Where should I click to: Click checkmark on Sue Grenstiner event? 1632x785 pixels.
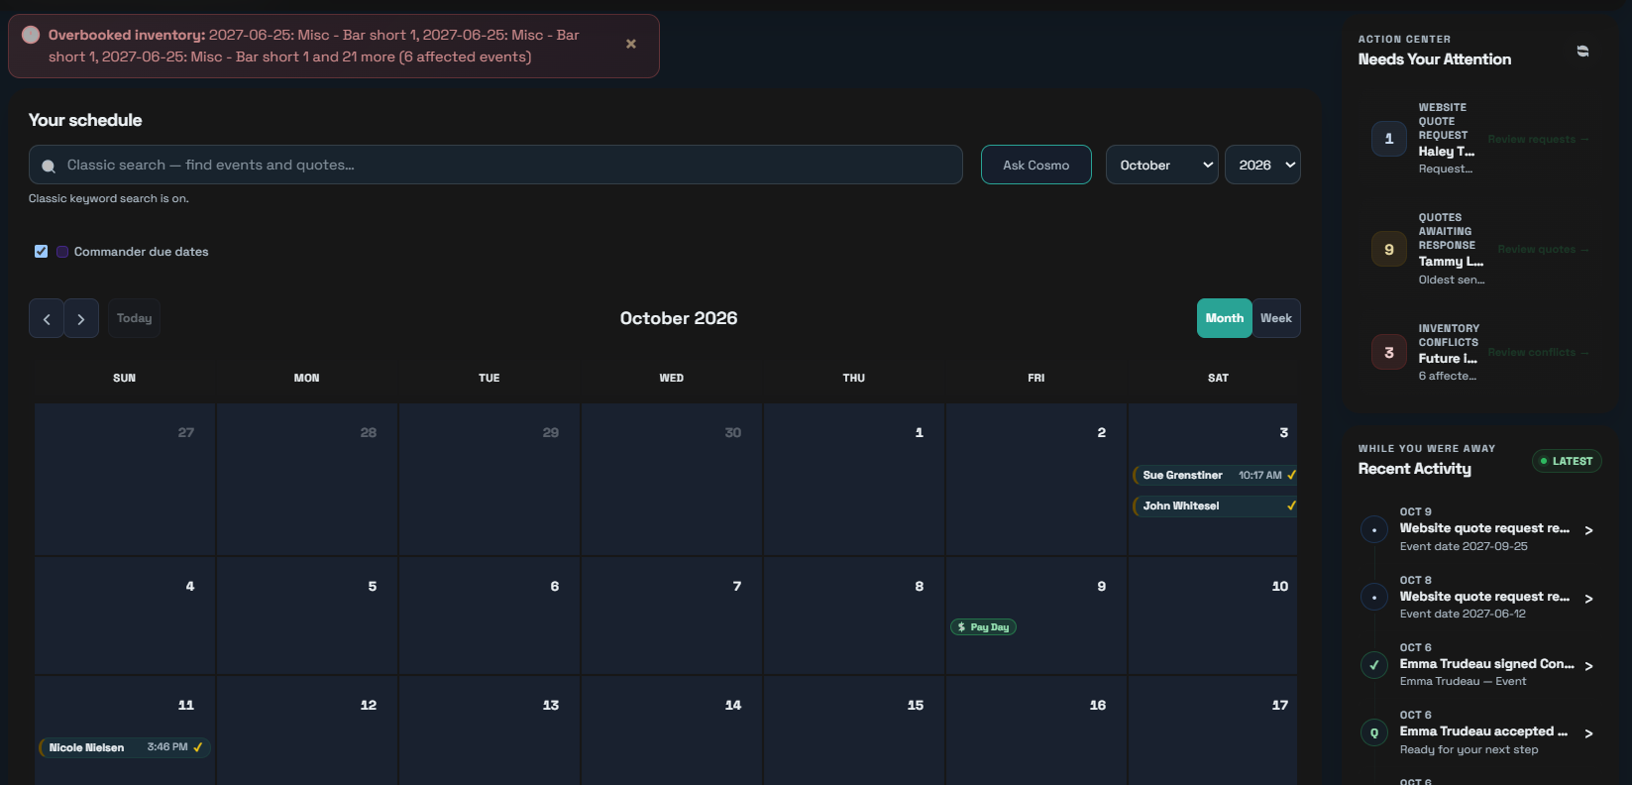coord(1291,475)
